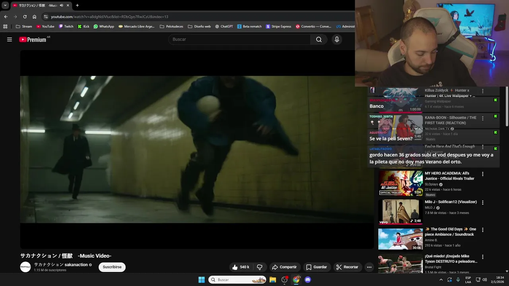
Task: Open the tab search dropdown arrow
Action: coord(5,5)
